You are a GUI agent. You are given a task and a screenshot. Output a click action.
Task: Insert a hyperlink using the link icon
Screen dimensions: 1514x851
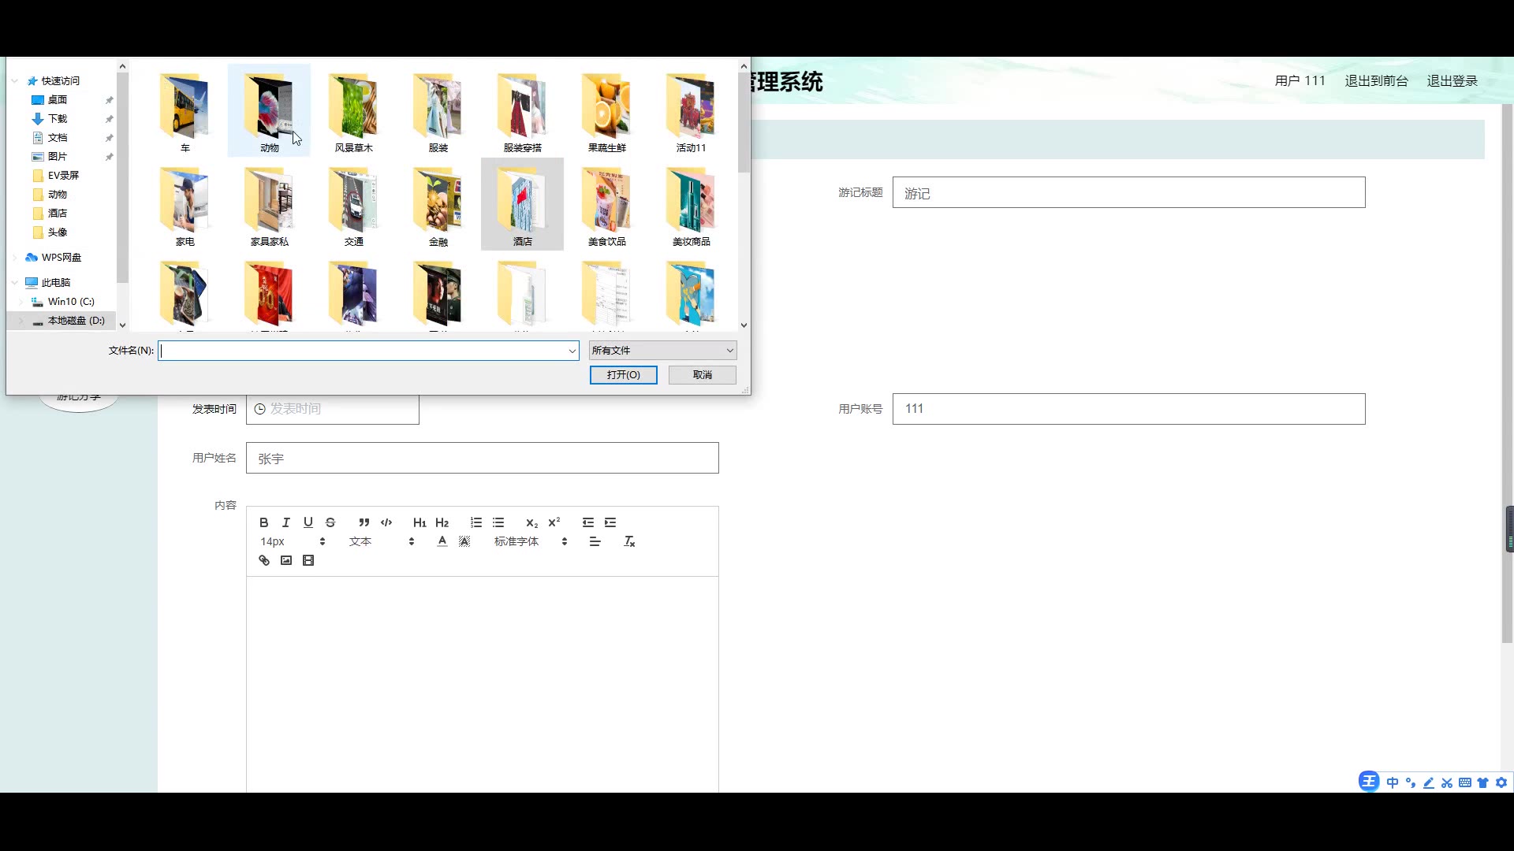coord(264,560)
